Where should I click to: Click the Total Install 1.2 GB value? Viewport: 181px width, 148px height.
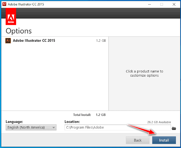[101, 115]
